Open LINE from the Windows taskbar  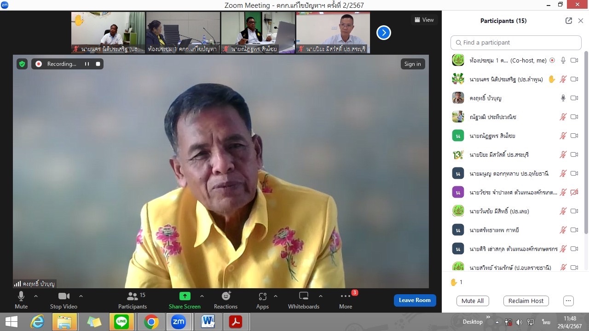point(121,322)
